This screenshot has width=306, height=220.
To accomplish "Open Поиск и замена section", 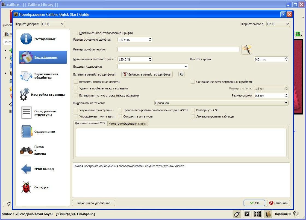I will [43, 150].
